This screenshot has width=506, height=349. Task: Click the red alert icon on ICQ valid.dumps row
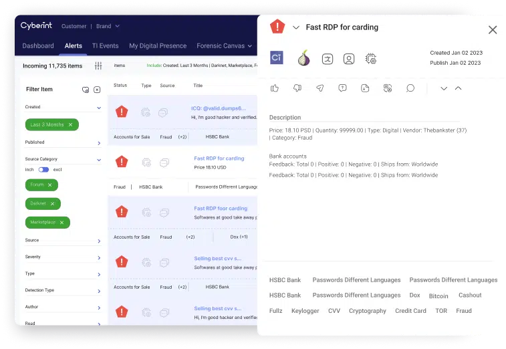122,112
